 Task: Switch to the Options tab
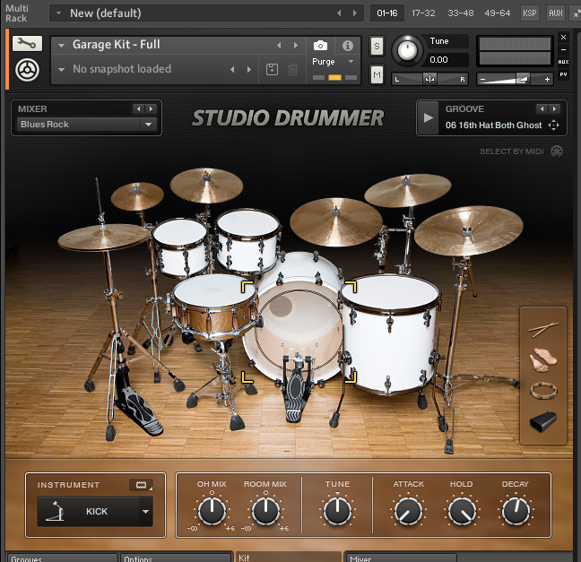(176, 558)
